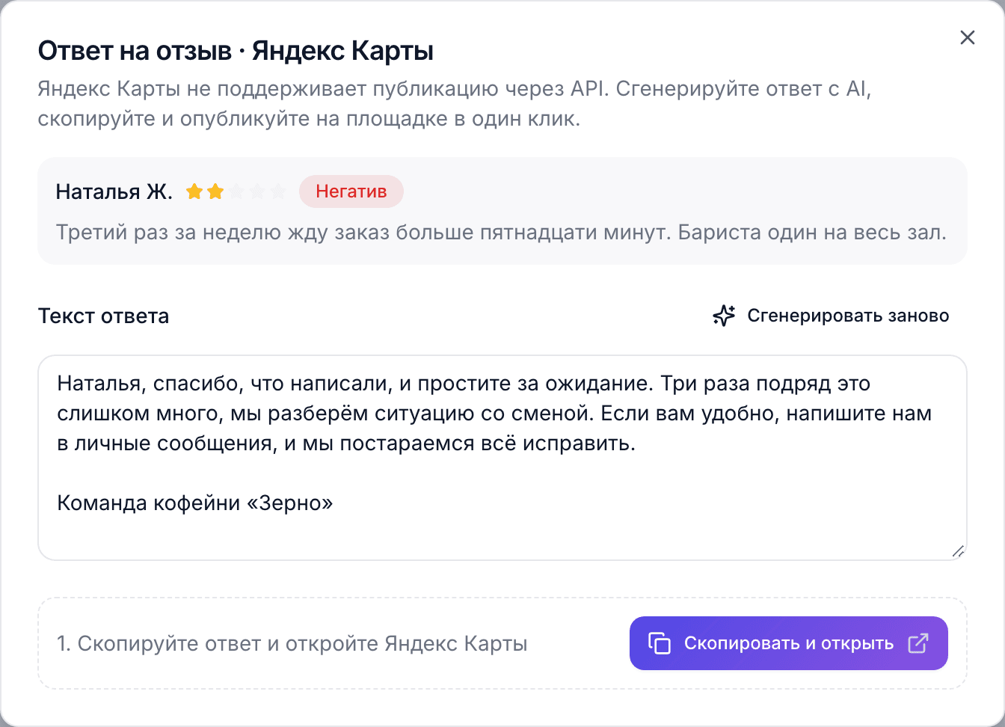
Task: Click the description about публикацию через API
Action: pos(455,104)
